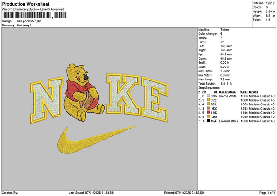The image size is (277, 196).
Task: Click thread code '1003' in stop row 1
Action: click(244, 96)
